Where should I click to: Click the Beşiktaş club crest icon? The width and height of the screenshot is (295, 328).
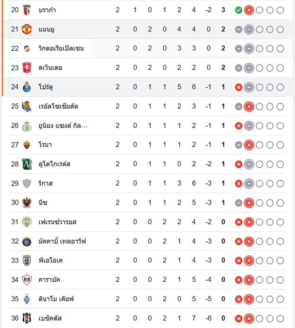26,319
